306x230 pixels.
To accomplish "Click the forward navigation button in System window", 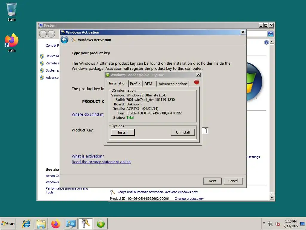I will 51,34.
